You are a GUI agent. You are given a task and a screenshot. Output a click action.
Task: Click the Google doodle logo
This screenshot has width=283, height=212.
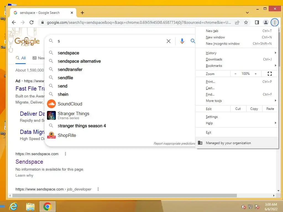27,41
